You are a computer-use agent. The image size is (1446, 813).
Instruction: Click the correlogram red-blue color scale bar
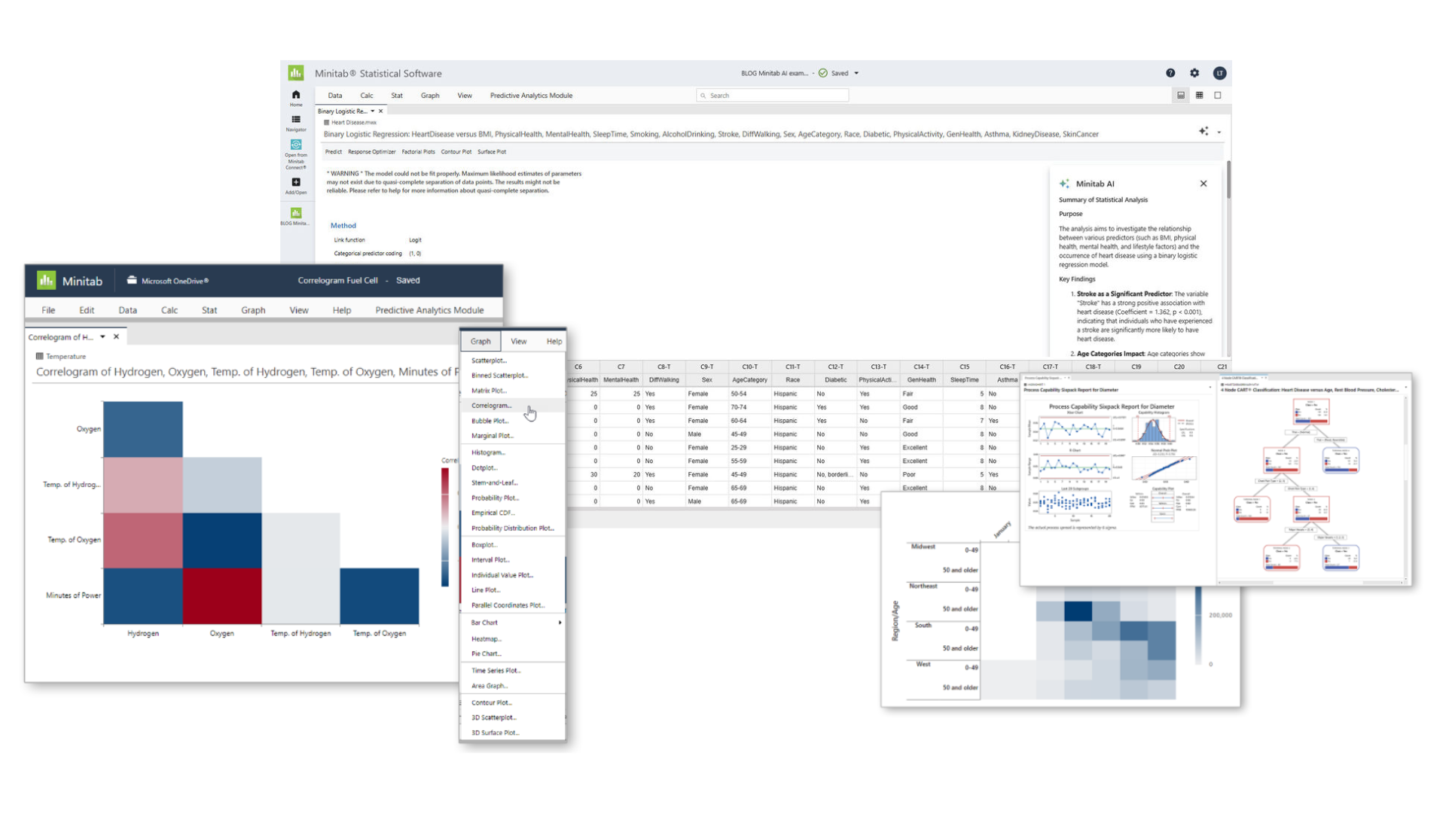(445, 527)
